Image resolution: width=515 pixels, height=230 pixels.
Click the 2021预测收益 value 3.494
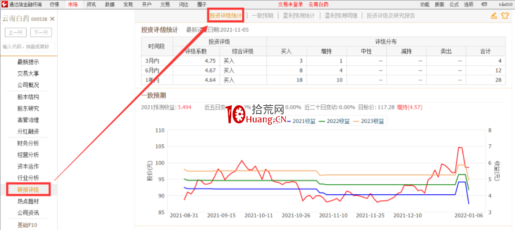tap(184, 107)
